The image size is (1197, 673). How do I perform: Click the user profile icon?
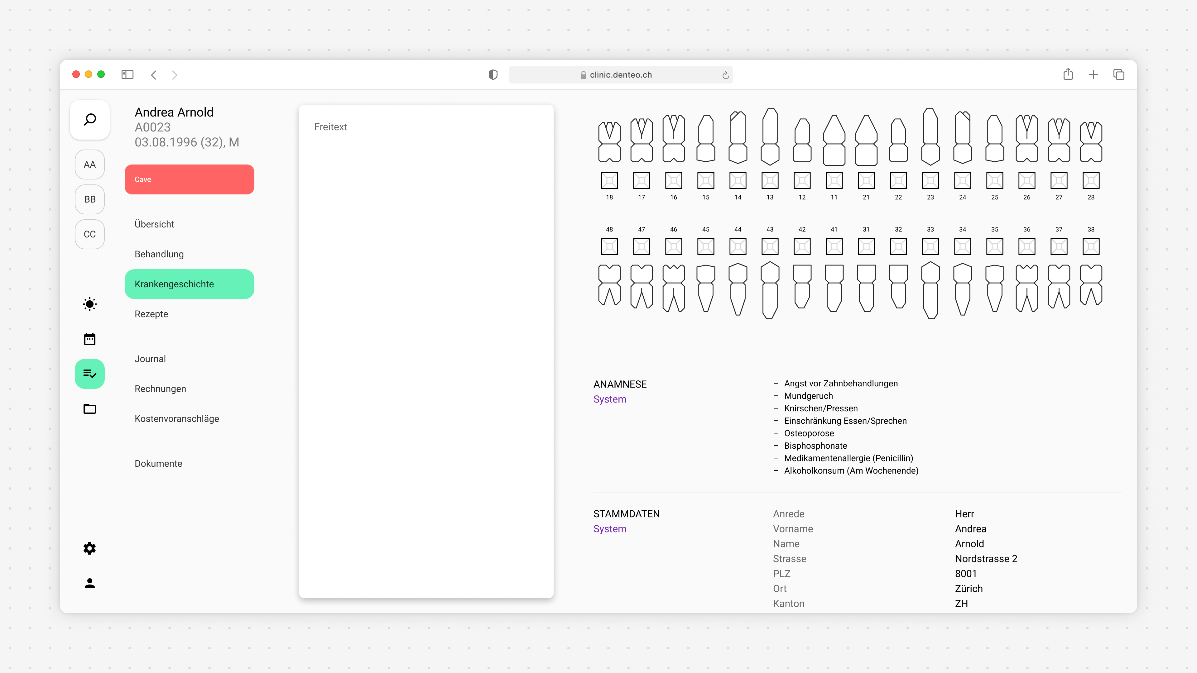click(x=90, y=583)
